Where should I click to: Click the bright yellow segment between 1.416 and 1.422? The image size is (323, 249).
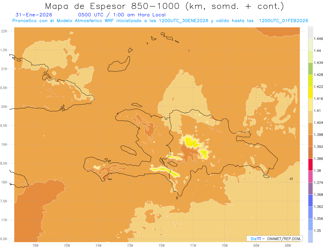point(310,92)
